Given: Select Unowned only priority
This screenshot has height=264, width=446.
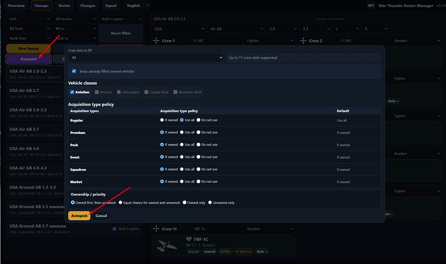Looking at the screenshot, I should [x=210, y=202].
